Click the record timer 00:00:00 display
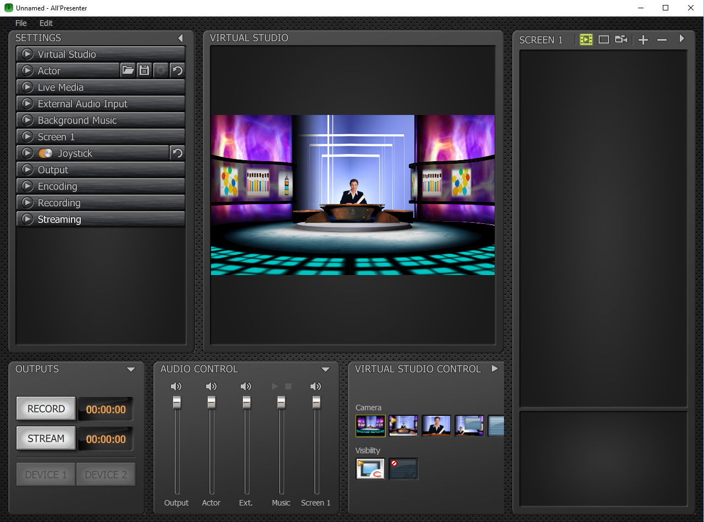This screenshot has width=704, height=522. (x=106, y=409)
